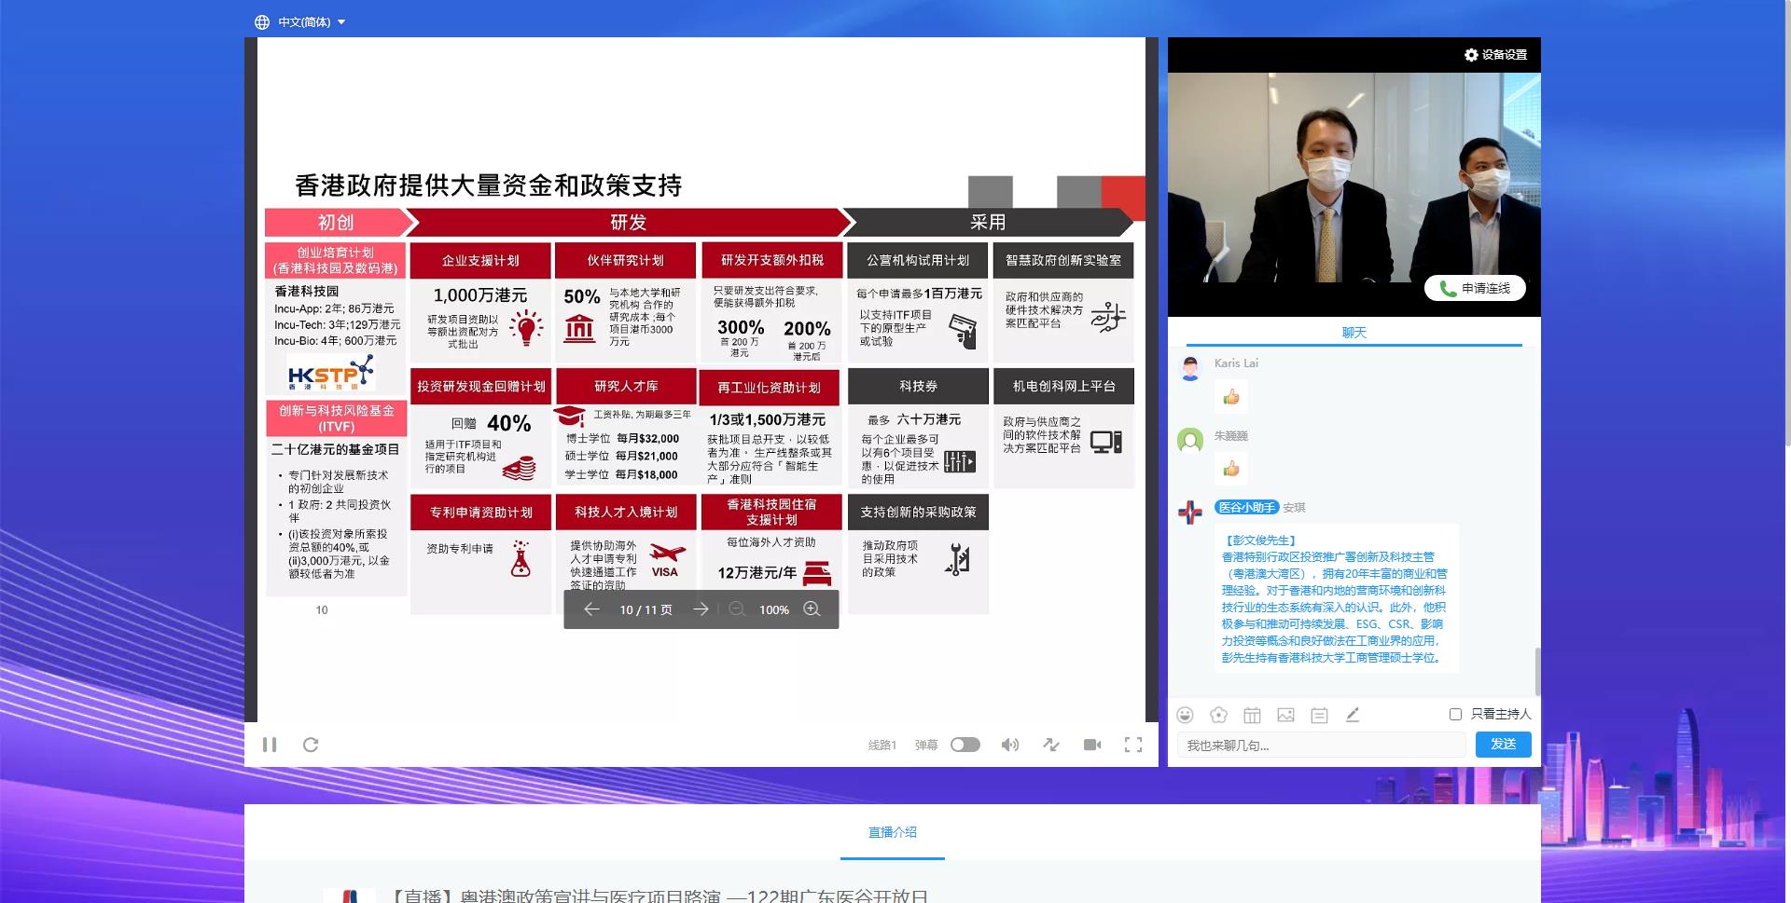Click the 申请连线 request connection button

(1475, 289)
